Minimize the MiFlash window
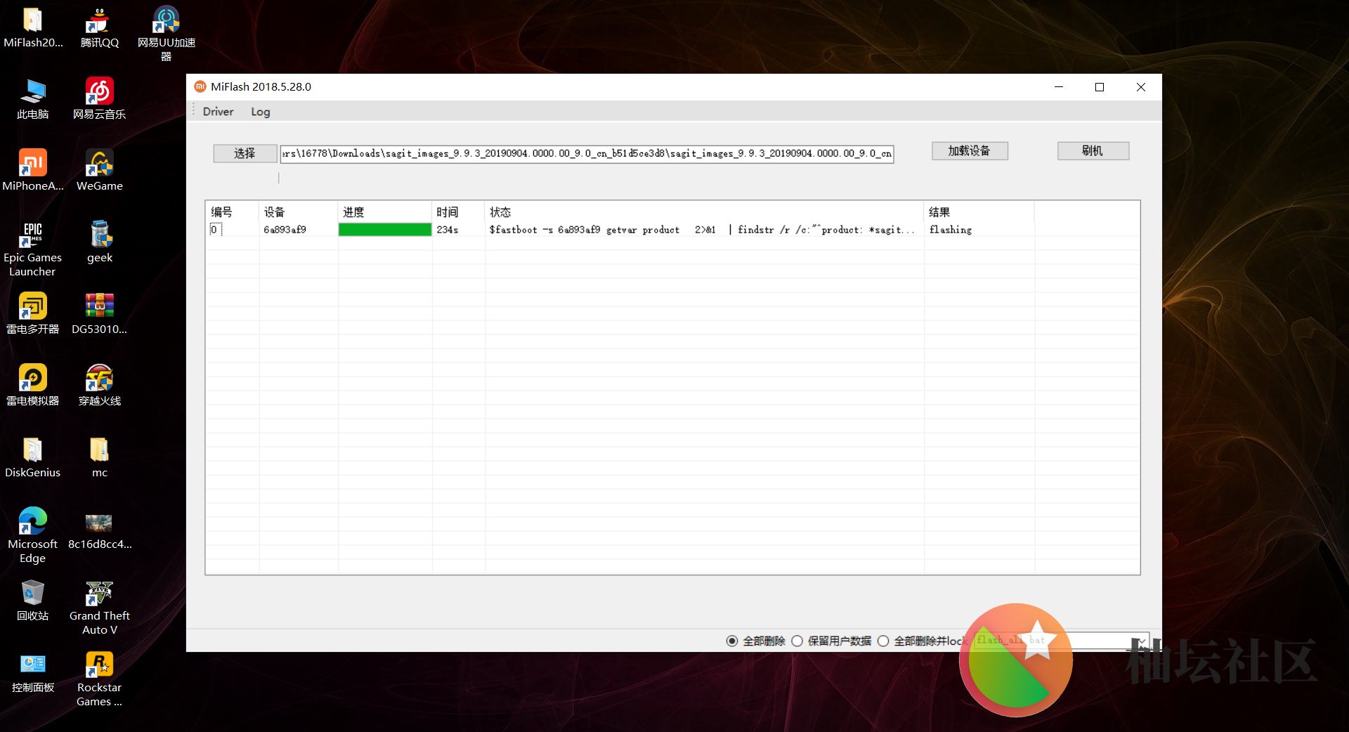Viewport: 1349px width, 732px height. click(x=1059, y=87)
